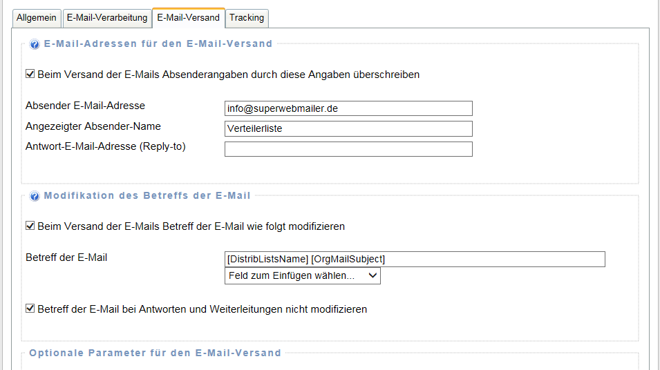Screen dimensions: 660x370
Task: Click the 'Absender E-Mail-Adresse' label text
Action: [x=85, y=106]
